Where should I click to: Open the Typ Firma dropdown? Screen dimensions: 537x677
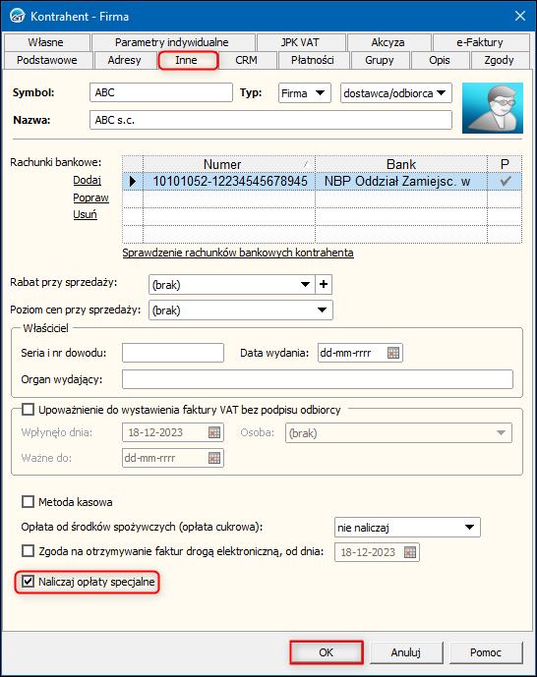click(x=305, y=92)
